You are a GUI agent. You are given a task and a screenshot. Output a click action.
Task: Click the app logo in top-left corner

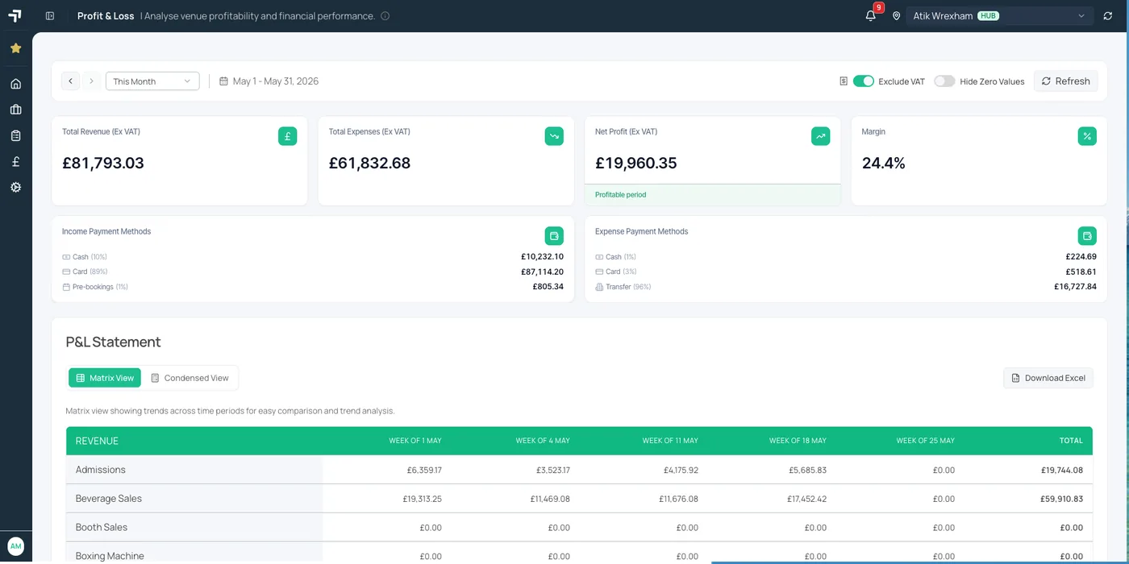pos(15,15)
